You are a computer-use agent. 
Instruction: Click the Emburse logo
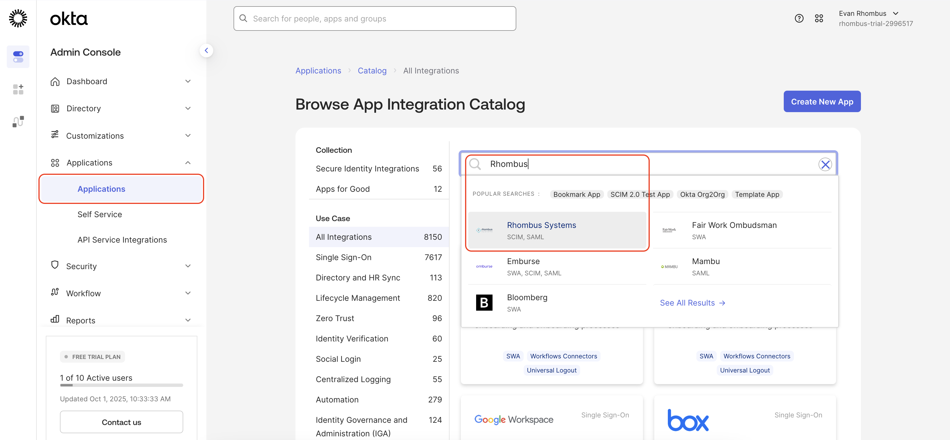(484, 266)
